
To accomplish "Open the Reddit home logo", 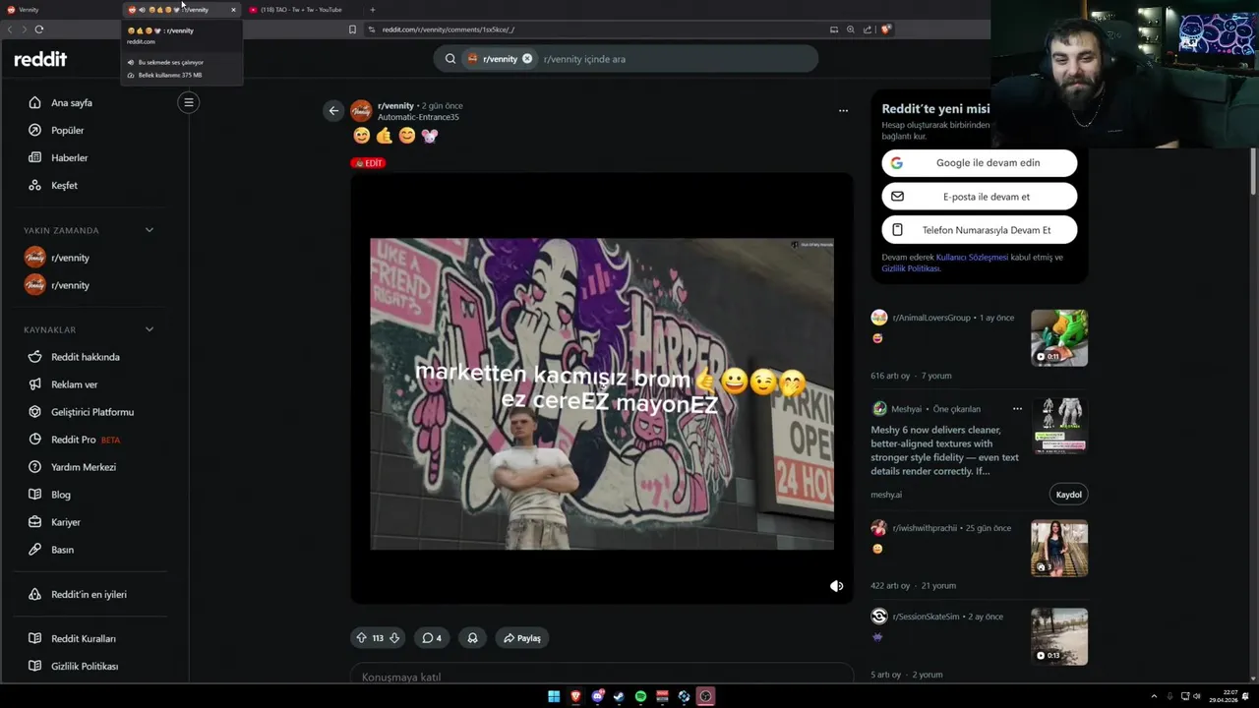I will click(x=40, y=59).
